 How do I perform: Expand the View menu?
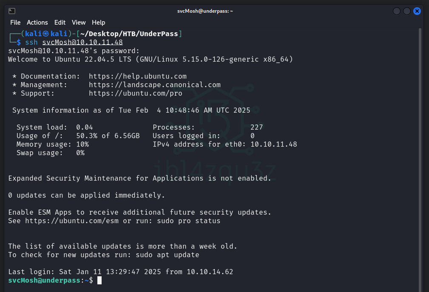(x=79, y=23)
